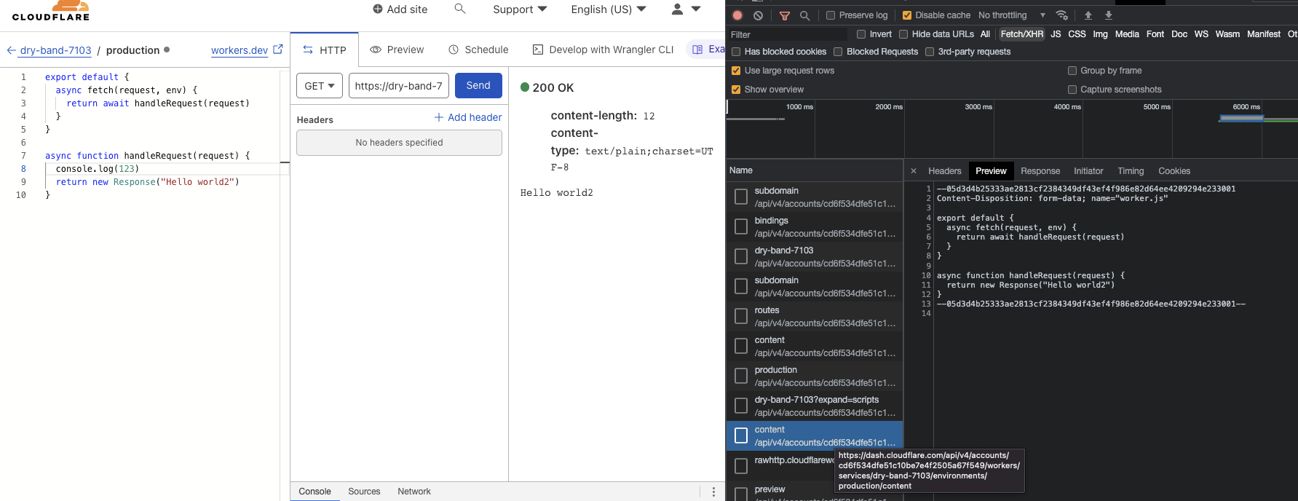
Task: Filter requests by Fetch/XHR
Action: [x=1022, y=34]
